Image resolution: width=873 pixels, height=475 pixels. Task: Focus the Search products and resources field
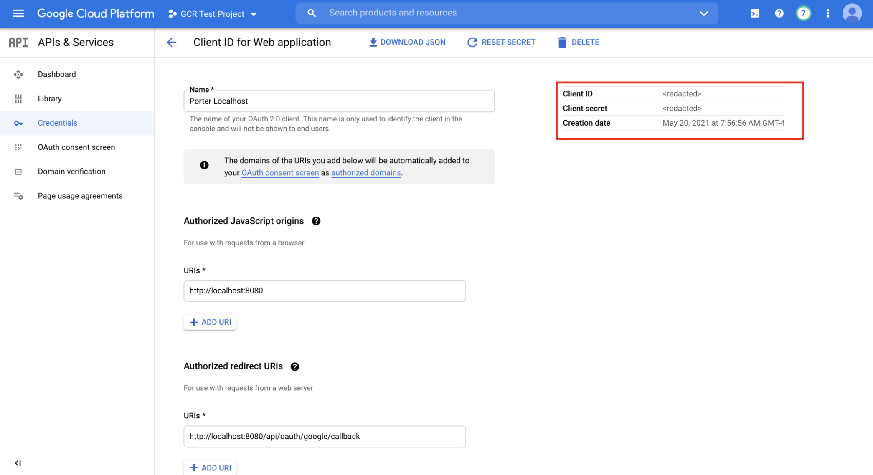(x=508, y=13)
